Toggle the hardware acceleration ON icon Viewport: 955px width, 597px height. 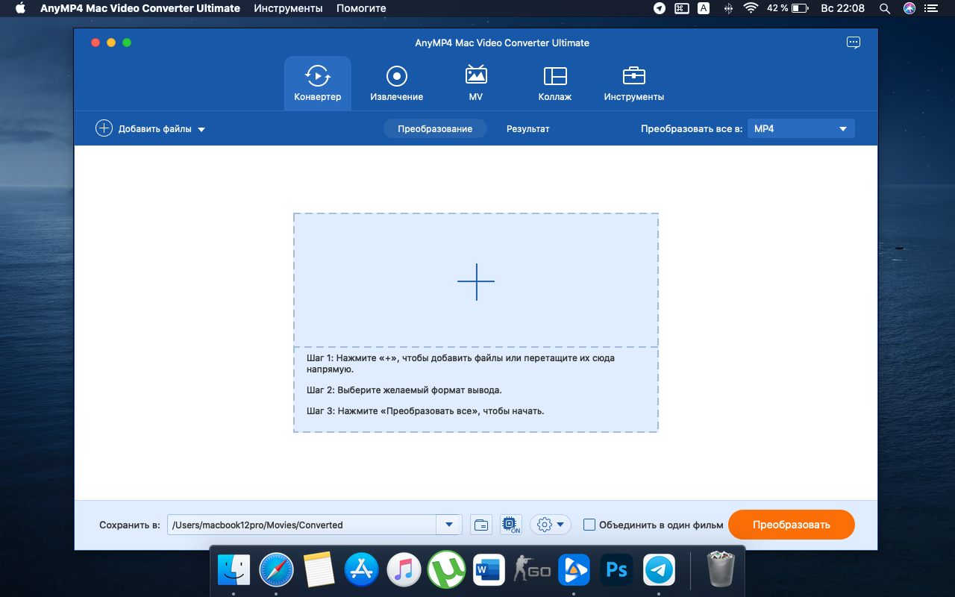511,525
